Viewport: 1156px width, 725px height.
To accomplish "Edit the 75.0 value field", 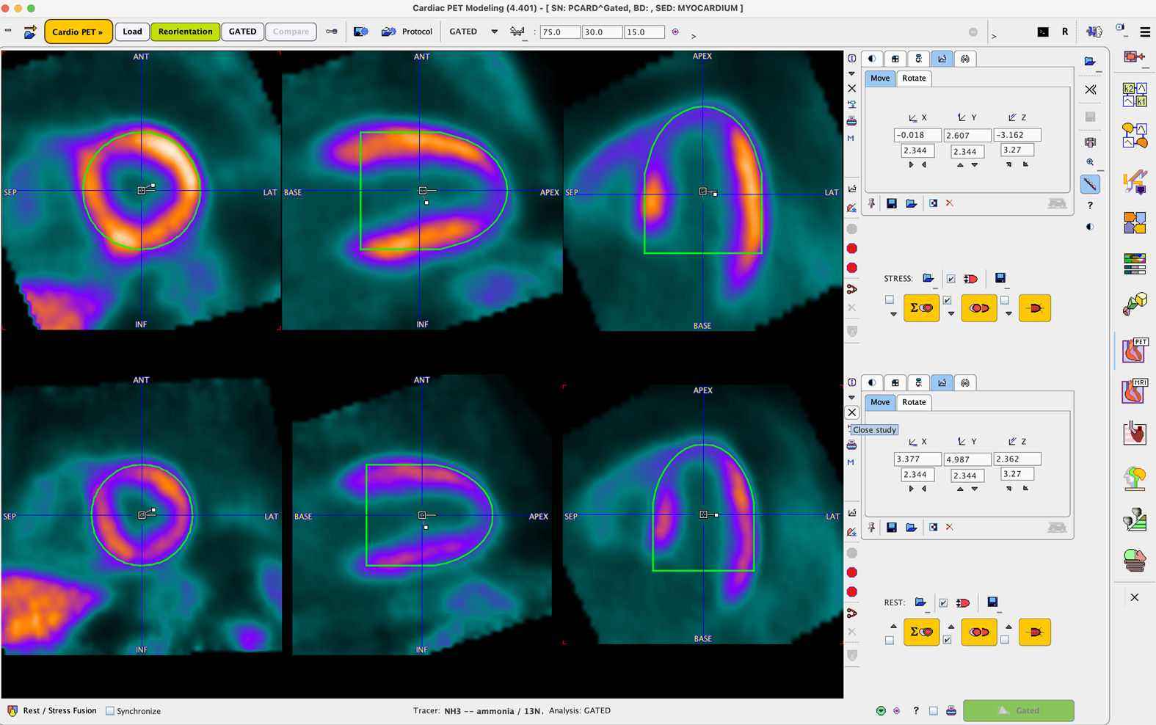I will click(x=560, y=32).
